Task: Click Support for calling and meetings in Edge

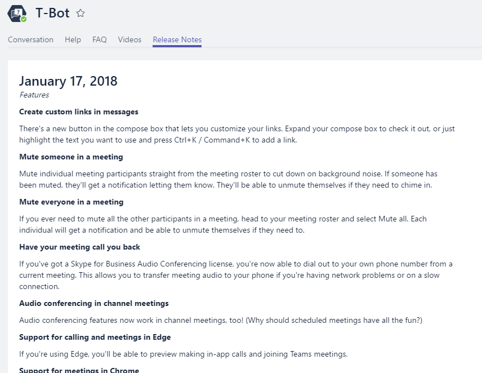Action: click(x=95, y=337)
